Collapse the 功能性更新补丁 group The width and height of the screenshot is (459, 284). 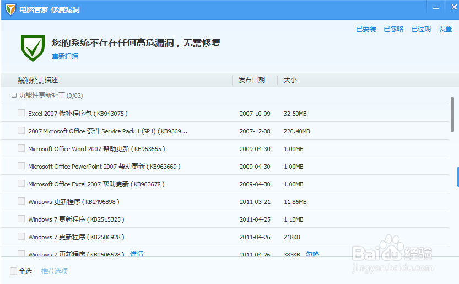[14, 95]
